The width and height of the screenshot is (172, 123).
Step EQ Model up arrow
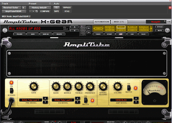point(78,98)
